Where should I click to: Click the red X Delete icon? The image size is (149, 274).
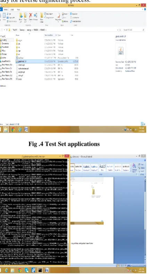tap(31, 16)
